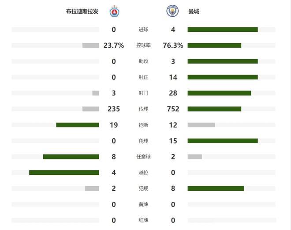Screen dimensions: 291x230
Task: Click Manchester City's green 犯规 bar
Action: point(216,189)
